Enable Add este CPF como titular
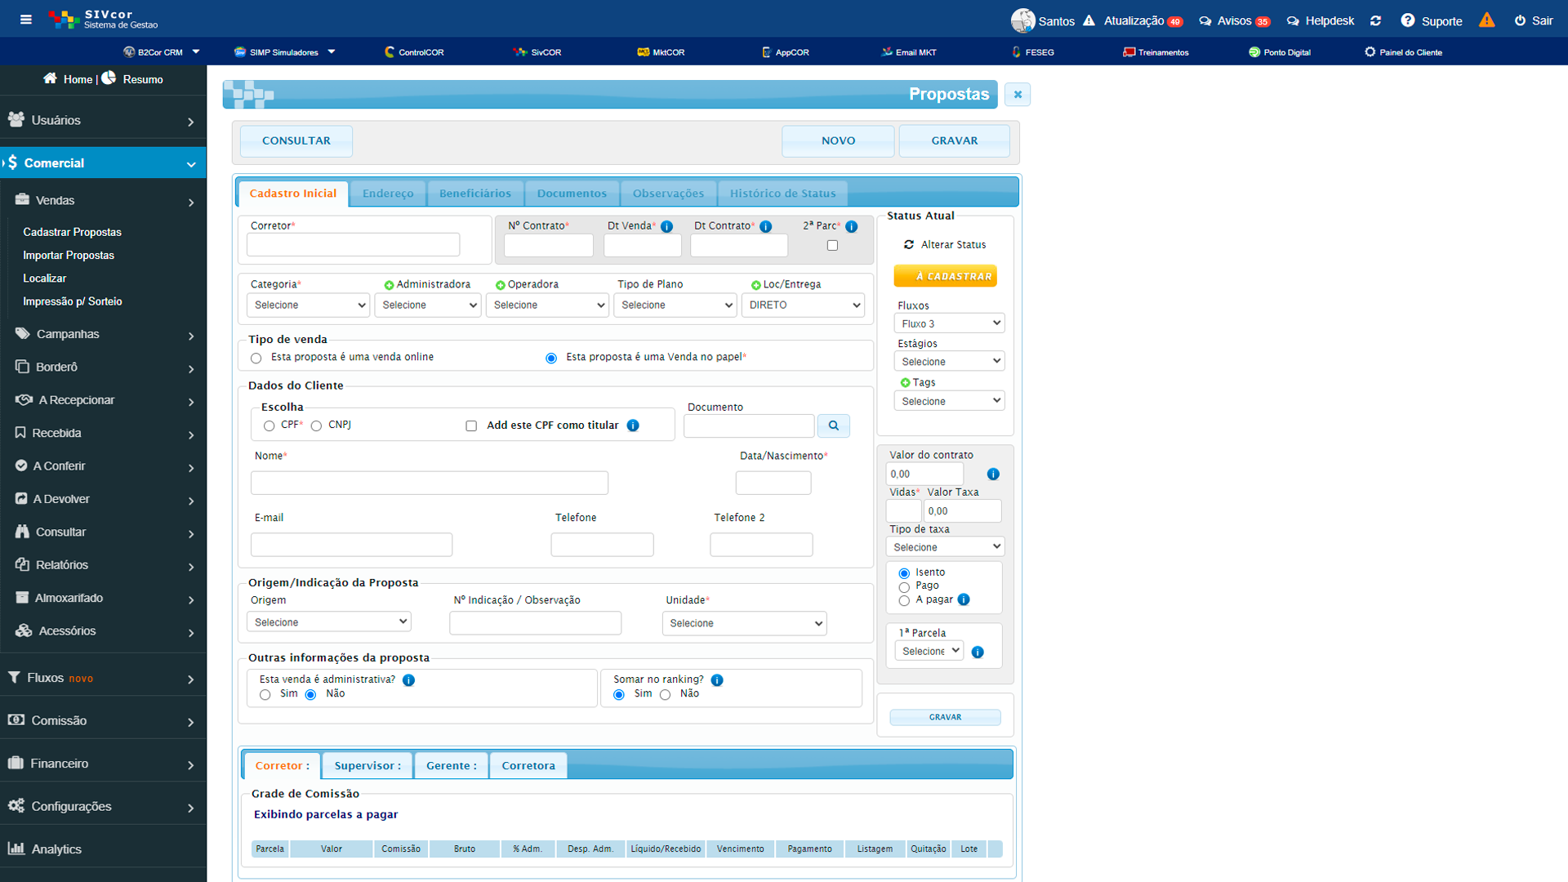 click(x=471, y=426)
